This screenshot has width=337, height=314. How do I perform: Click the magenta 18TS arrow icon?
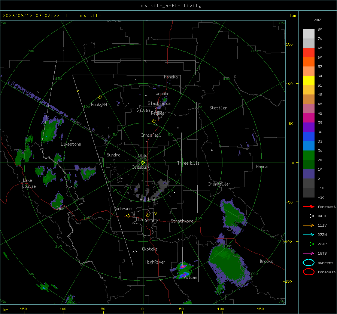pyautogui.click(x=309, y=254)
